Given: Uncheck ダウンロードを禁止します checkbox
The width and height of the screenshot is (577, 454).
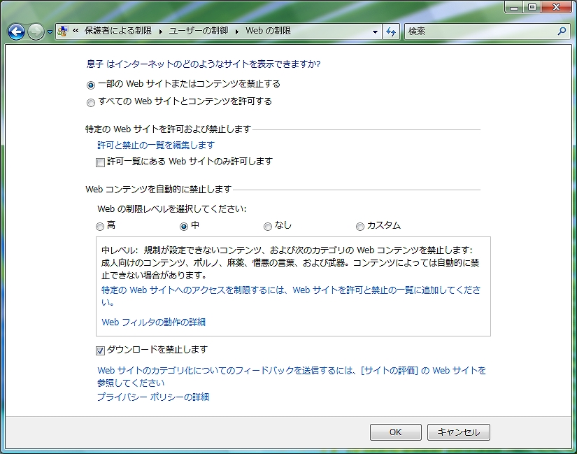Looking at the screenshot, I should 101,350.
